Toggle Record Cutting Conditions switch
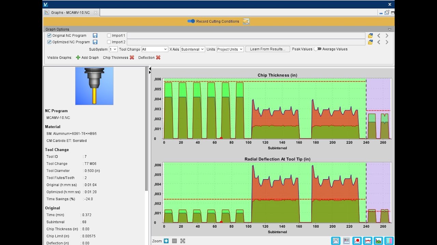This screenshot has width=437, height=245. [191, 21]
